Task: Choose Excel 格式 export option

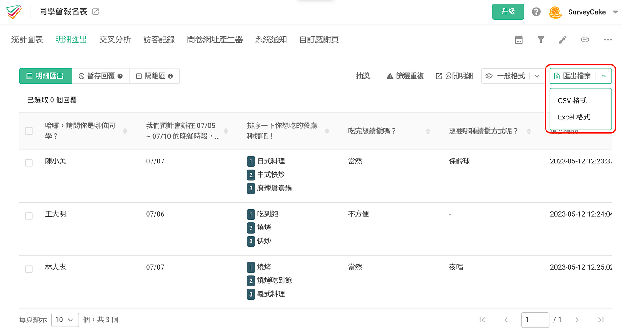Action: pos(574,117)
